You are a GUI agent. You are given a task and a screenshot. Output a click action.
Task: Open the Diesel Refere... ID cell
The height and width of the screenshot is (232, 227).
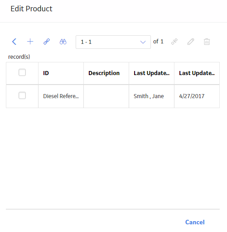pos(61,96)
